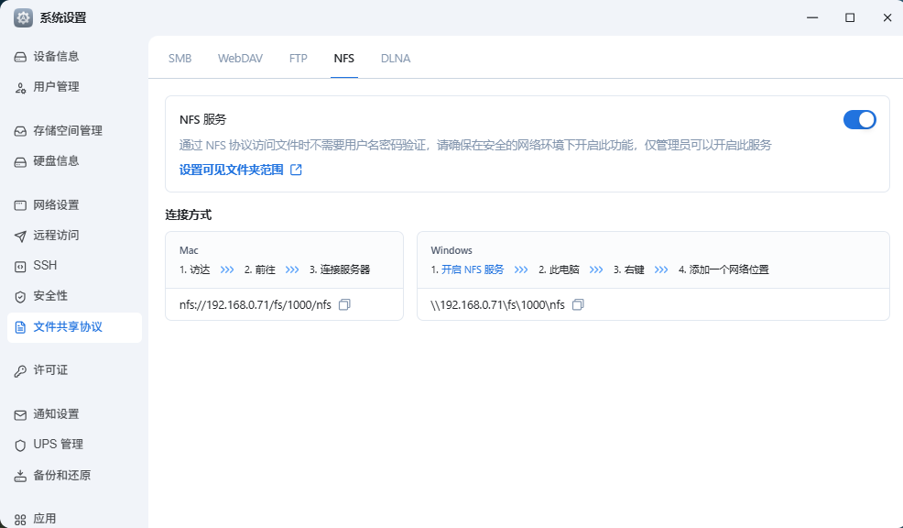Click the 开启 NFS 服务 link under Windows
903x528 pixels.
tap(473, 269)
